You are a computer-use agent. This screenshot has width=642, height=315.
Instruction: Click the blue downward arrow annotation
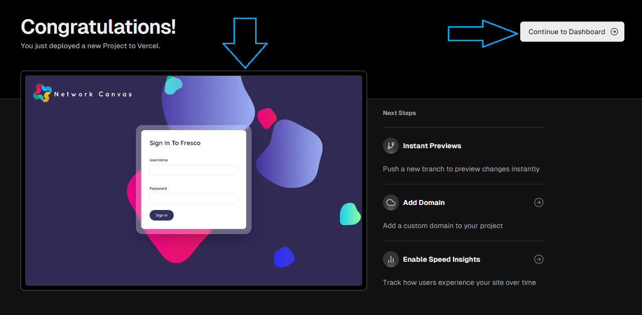pos(245,44)
